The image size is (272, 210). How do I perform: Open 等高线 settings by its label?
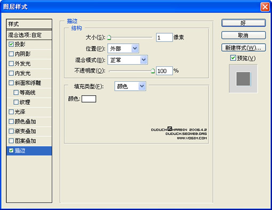(x=27, y=92)
